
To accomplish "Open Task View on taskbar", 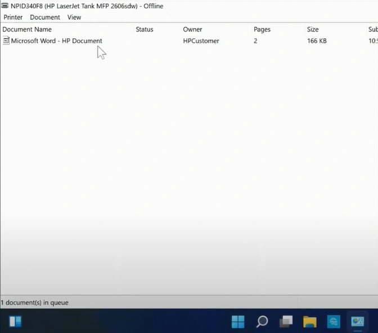I will click(286, 322).
